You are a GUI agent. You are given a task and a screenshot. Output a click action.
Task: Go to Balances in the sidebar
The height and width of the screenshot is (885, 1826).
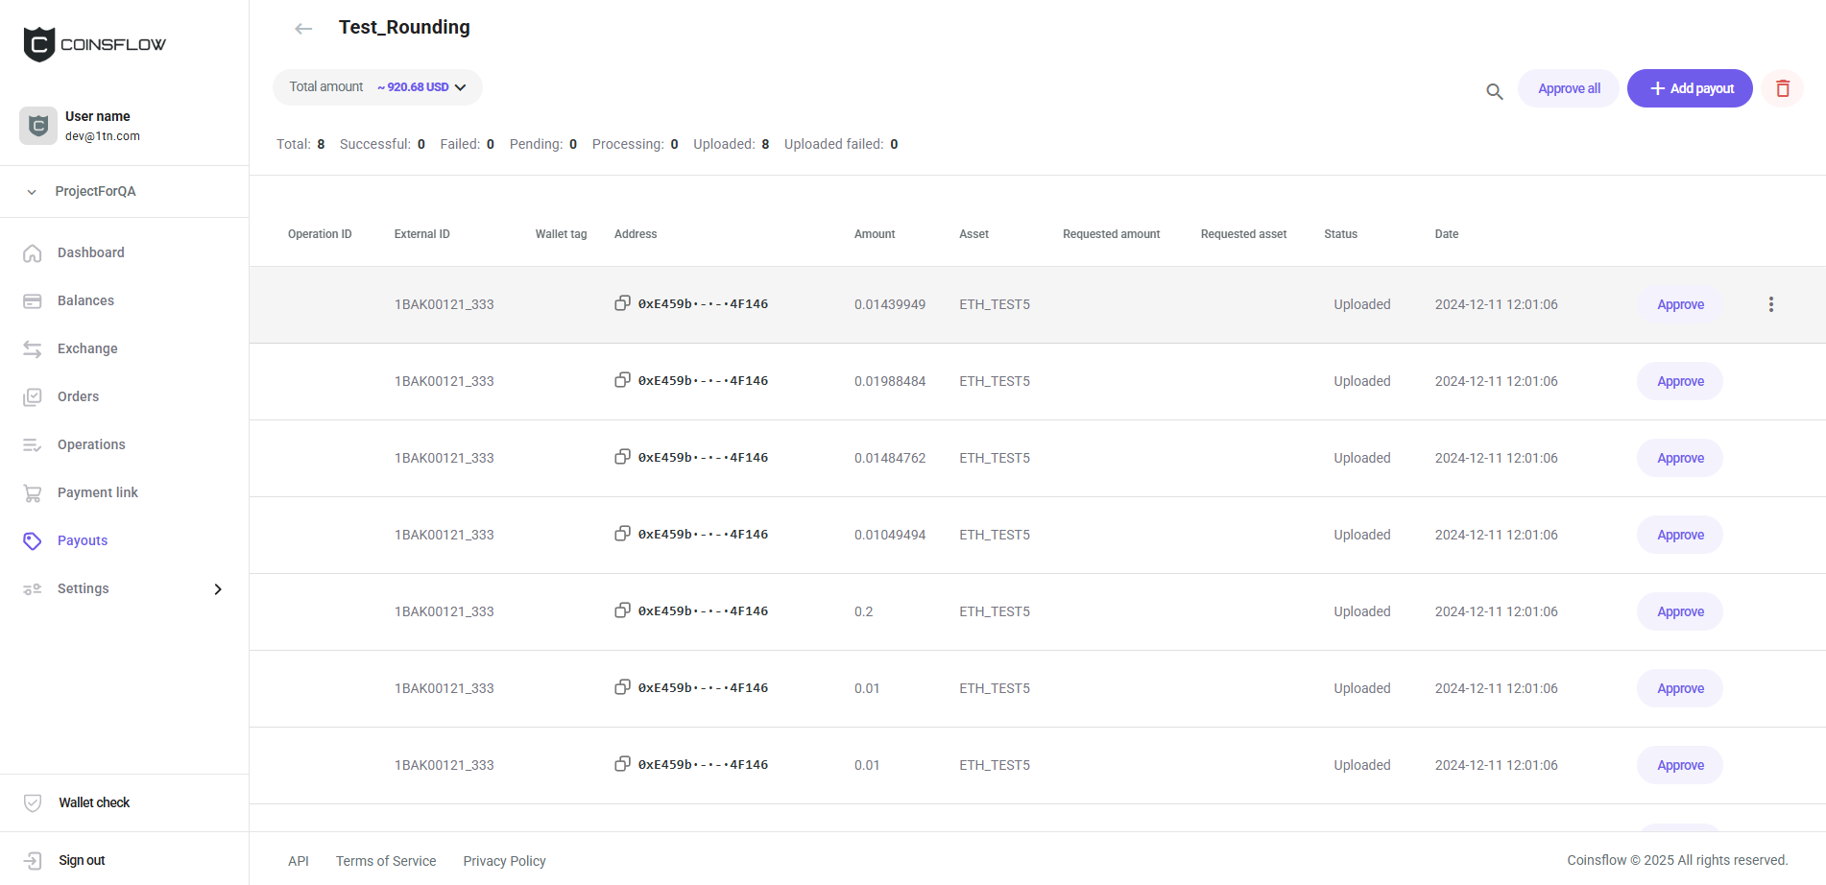pyautogui.click(x=85, y=300)
